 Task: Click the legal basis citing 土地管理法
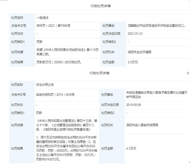tap(67, 125)
